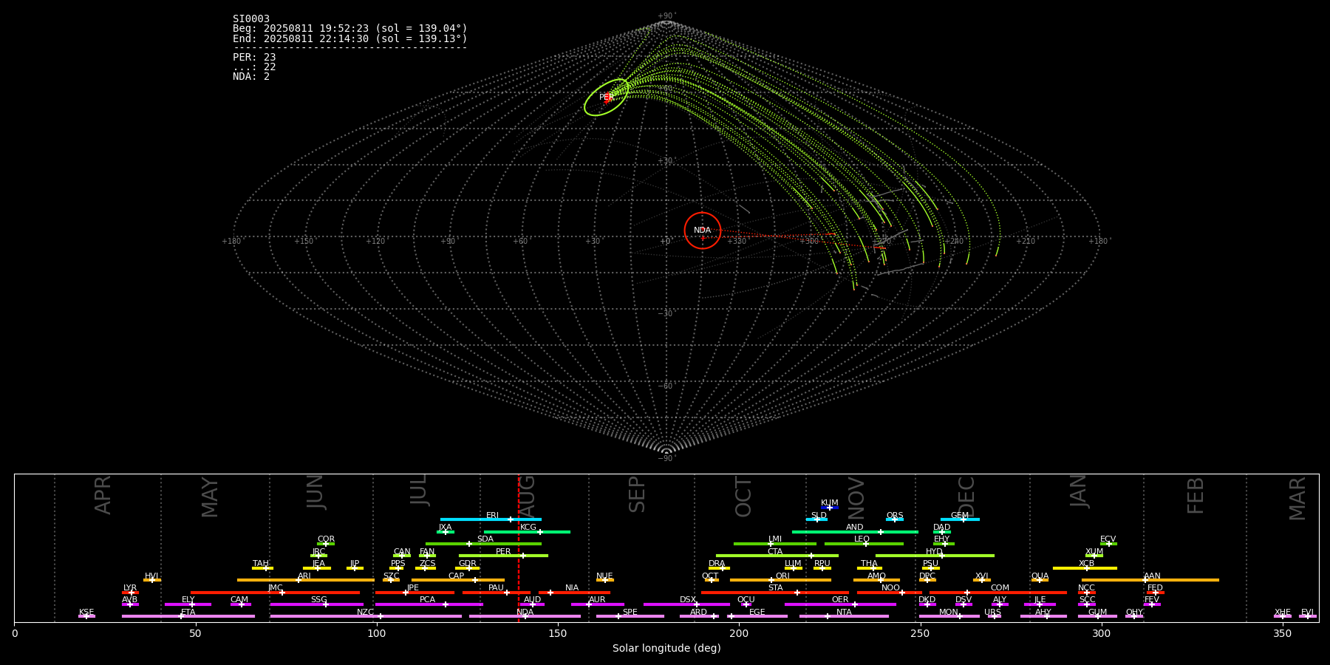This screenshot has height=665, width=1330.
Task: Click the ORS shower label
Action: 895,516
